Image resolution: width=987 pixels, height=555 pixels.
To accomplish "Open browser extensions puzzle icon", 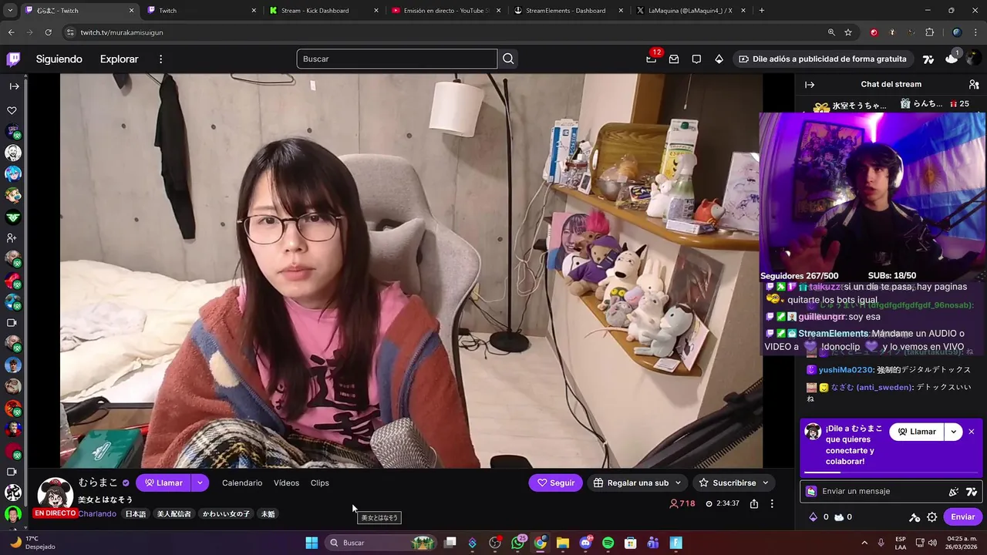I will click(x=930, y=32).
